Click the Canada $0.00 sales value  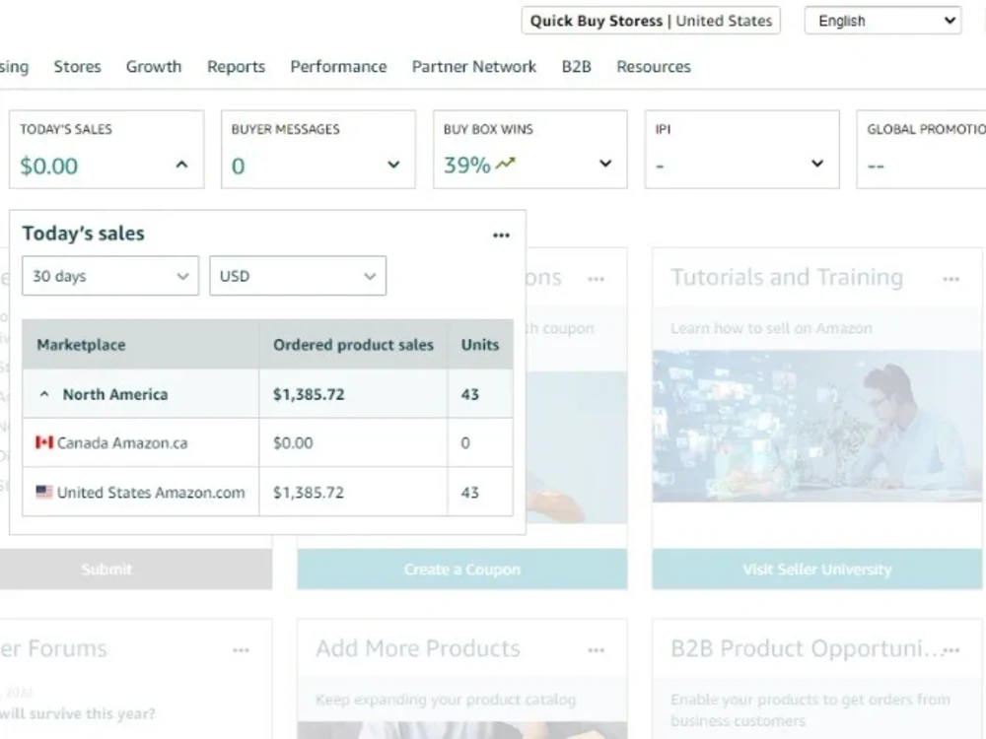point(293,443)
